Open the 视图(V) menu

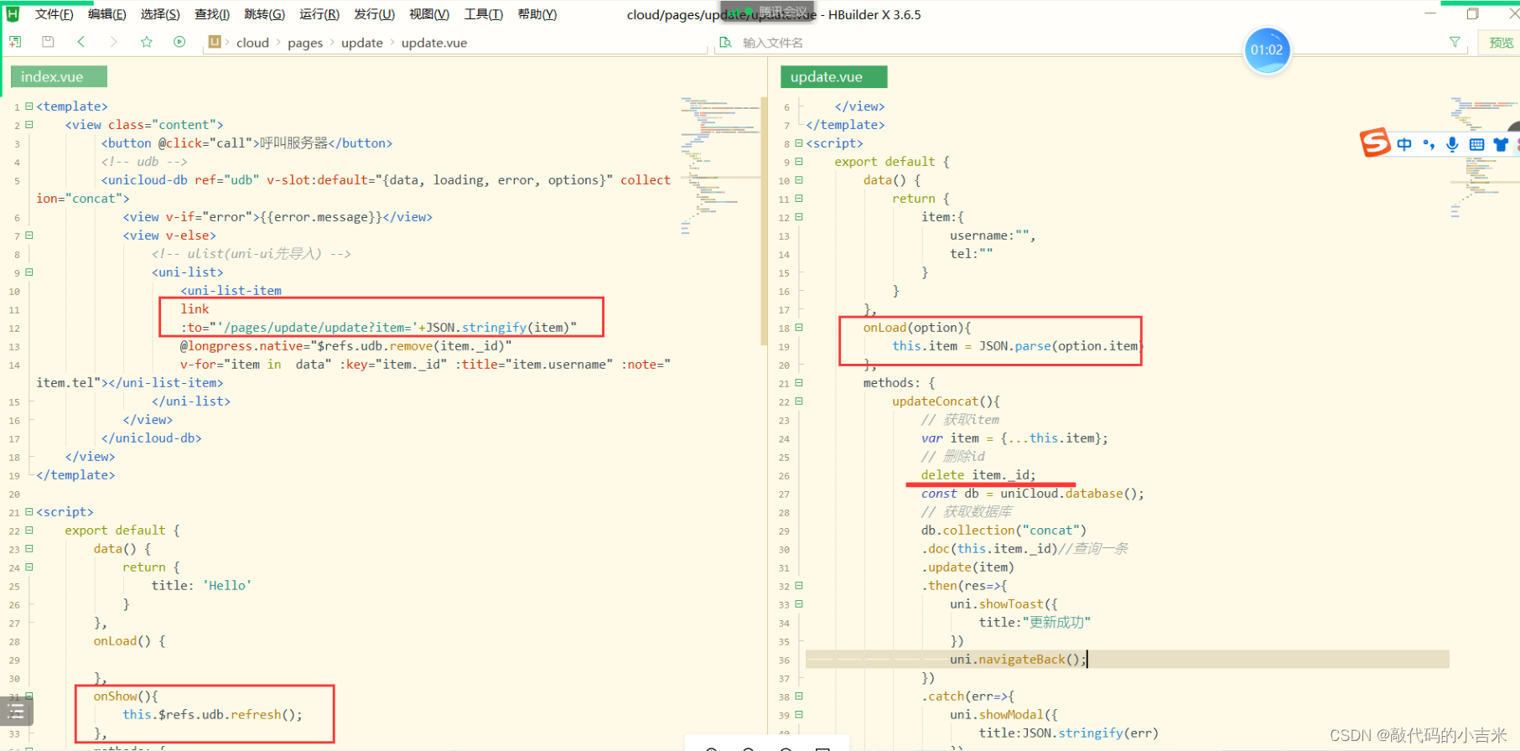tap(429, 14)
